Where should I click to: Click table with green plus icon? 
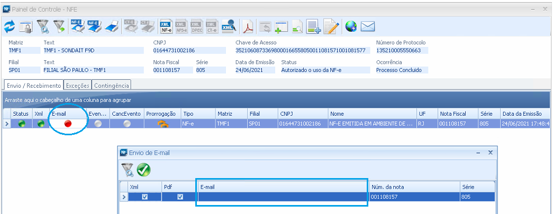pyautogui.click(x=282, y=27)
